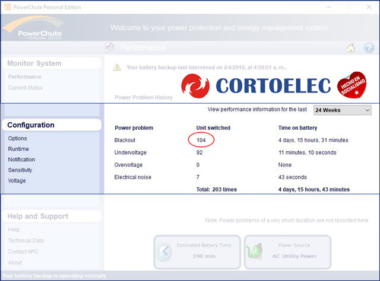Select Runtime under Configuration

click(x=18, y=149)
